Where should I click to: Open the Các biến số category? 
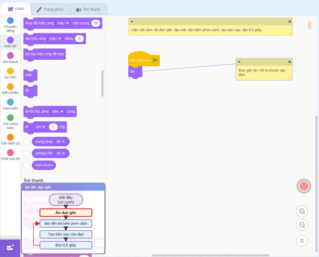[11, 139]
